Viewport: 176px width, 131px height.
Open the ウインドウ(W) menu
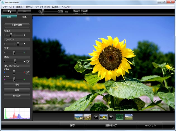click(42, 7)
